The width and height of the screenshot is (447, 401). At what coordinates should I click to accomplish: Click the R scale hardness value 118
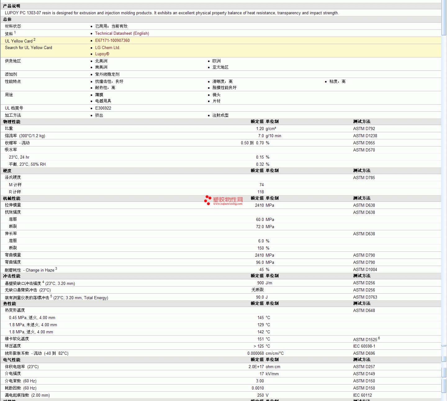coord(260,192)
